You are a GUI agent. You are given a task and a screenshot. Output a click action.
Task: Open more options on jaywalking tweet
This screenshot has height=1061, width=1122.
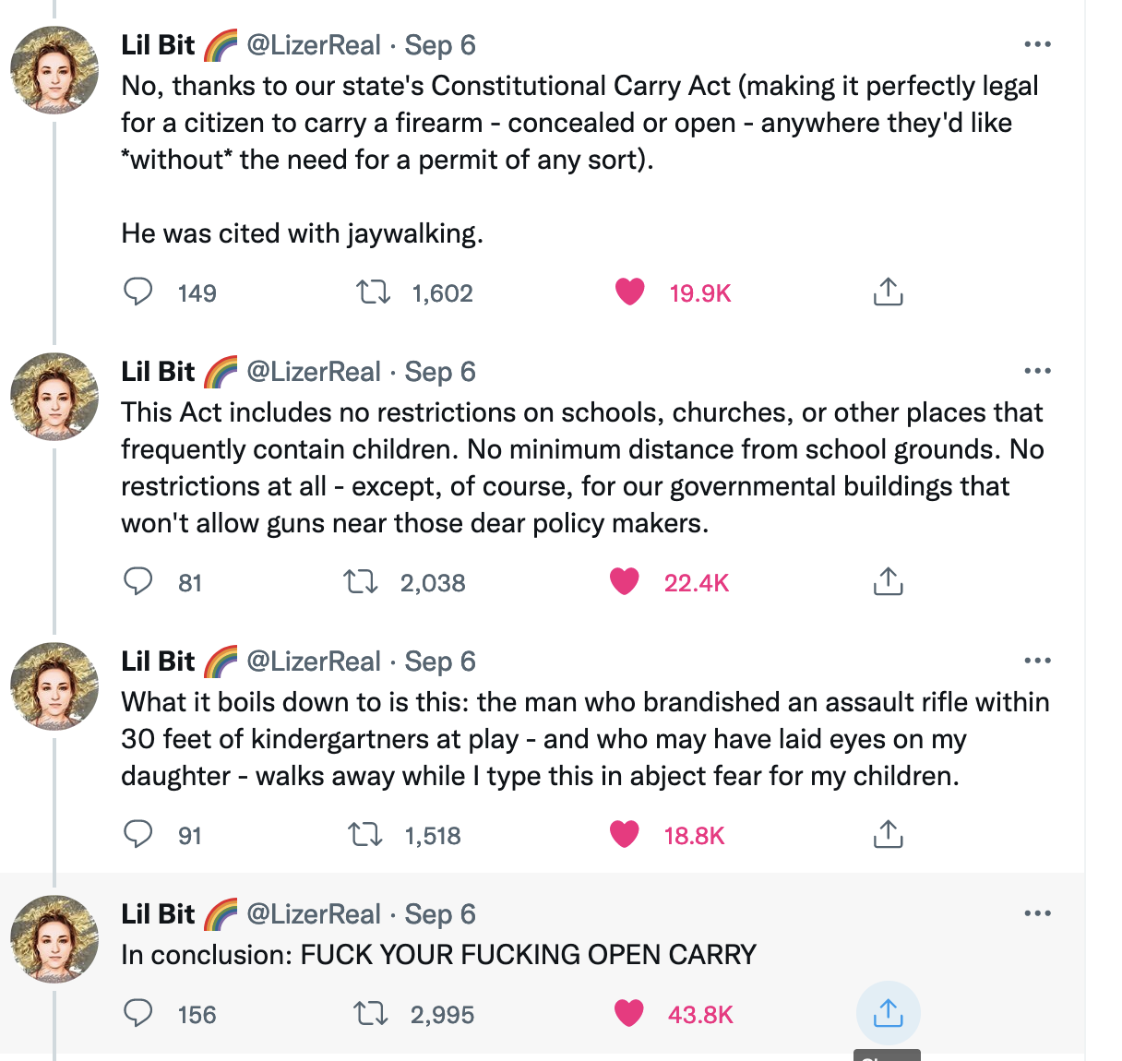[1037, 44]
